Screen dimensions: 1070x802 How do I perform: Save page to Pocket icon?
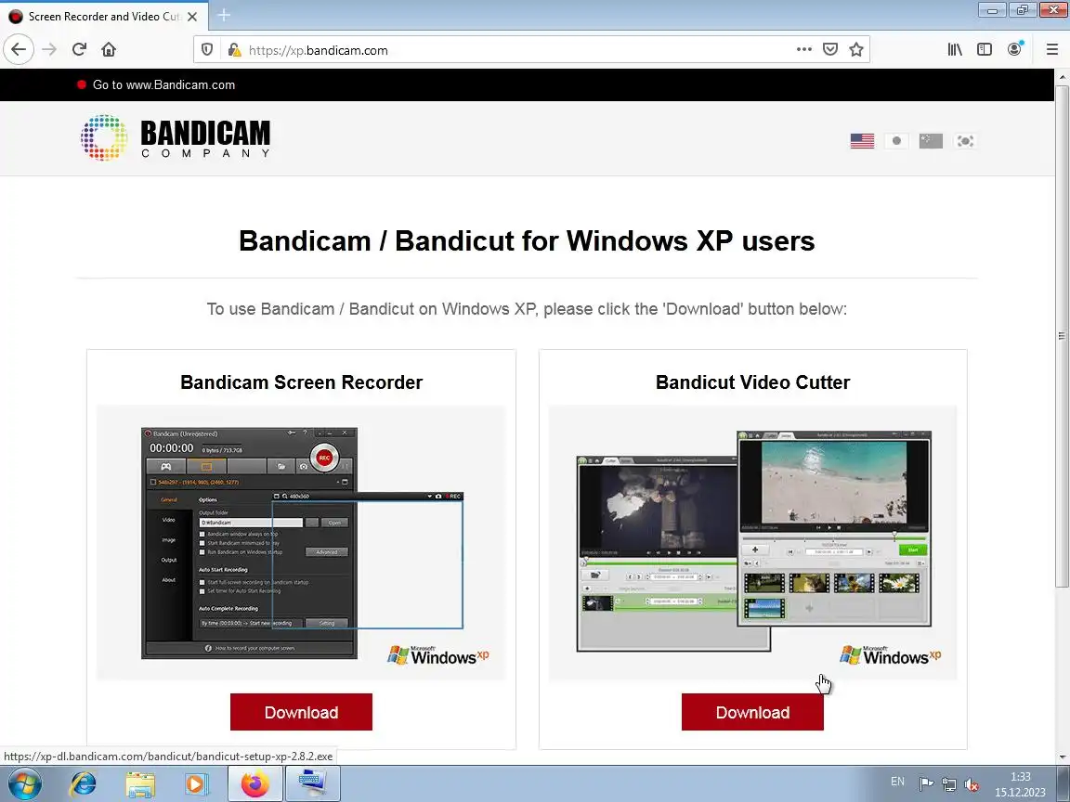pyautogui.click(x=829, y=49)
